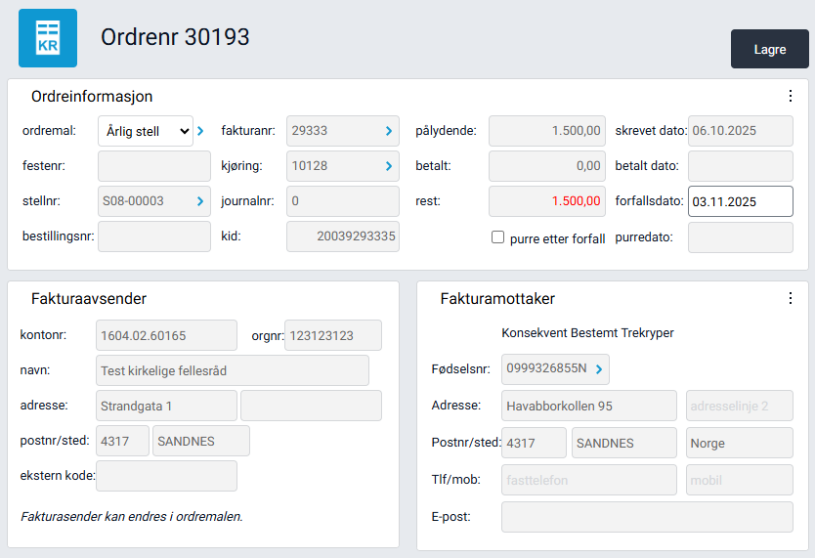The height and width of the screenshot is (558, 815).
Task: Click the forfallsdato date field
Action: [740, 201]
